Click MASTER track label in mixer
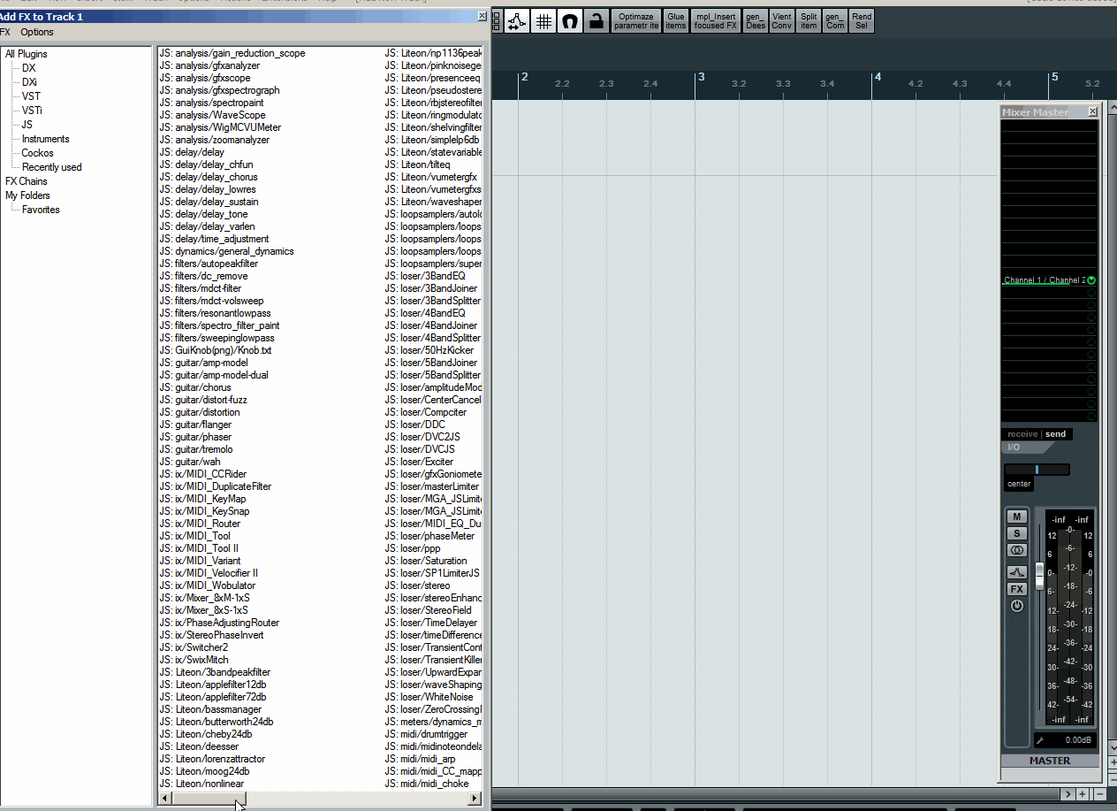 1050,761
